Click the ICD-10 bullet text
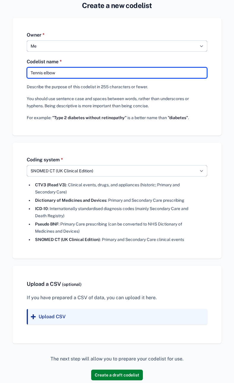The height and width of the screenshot is (383, 234). pyautogui.click(x=41, y=209)
